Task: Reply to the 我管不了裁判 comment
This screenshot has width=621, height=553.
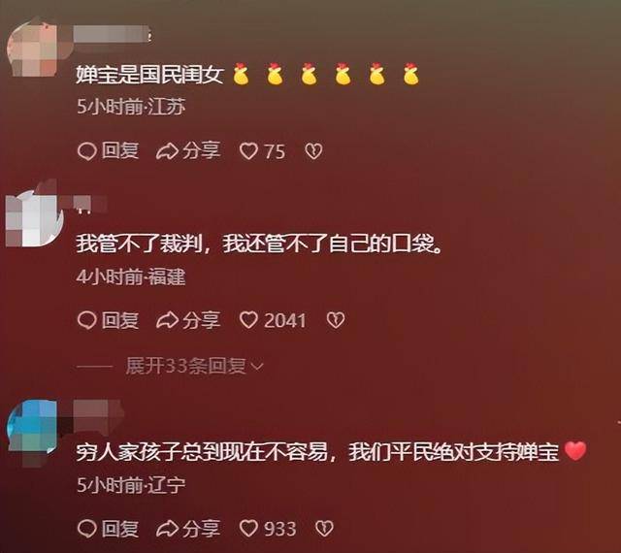Action: click(x=108, y=320)
